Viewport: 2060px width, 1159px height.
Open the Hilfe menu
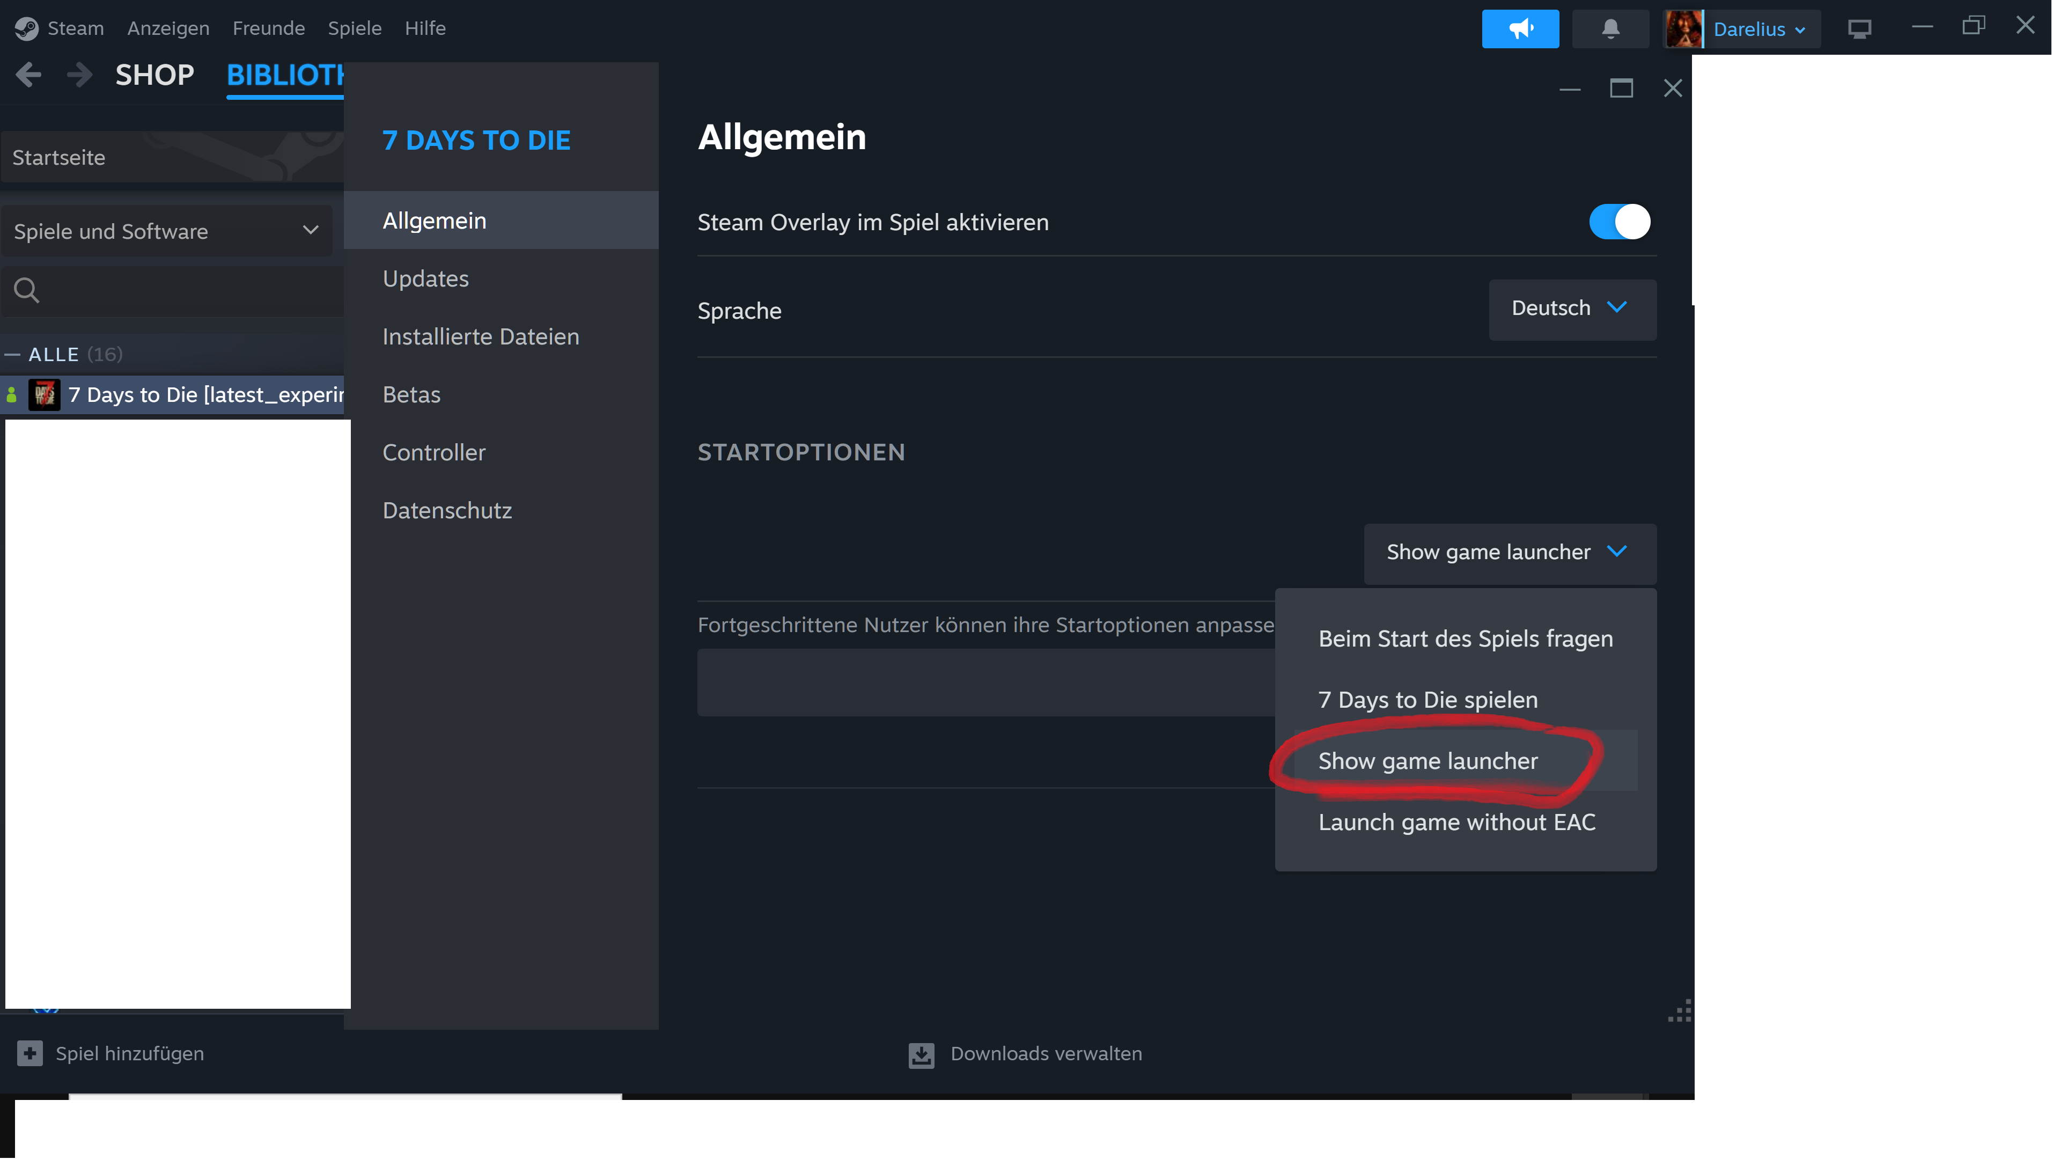(425, 28)
